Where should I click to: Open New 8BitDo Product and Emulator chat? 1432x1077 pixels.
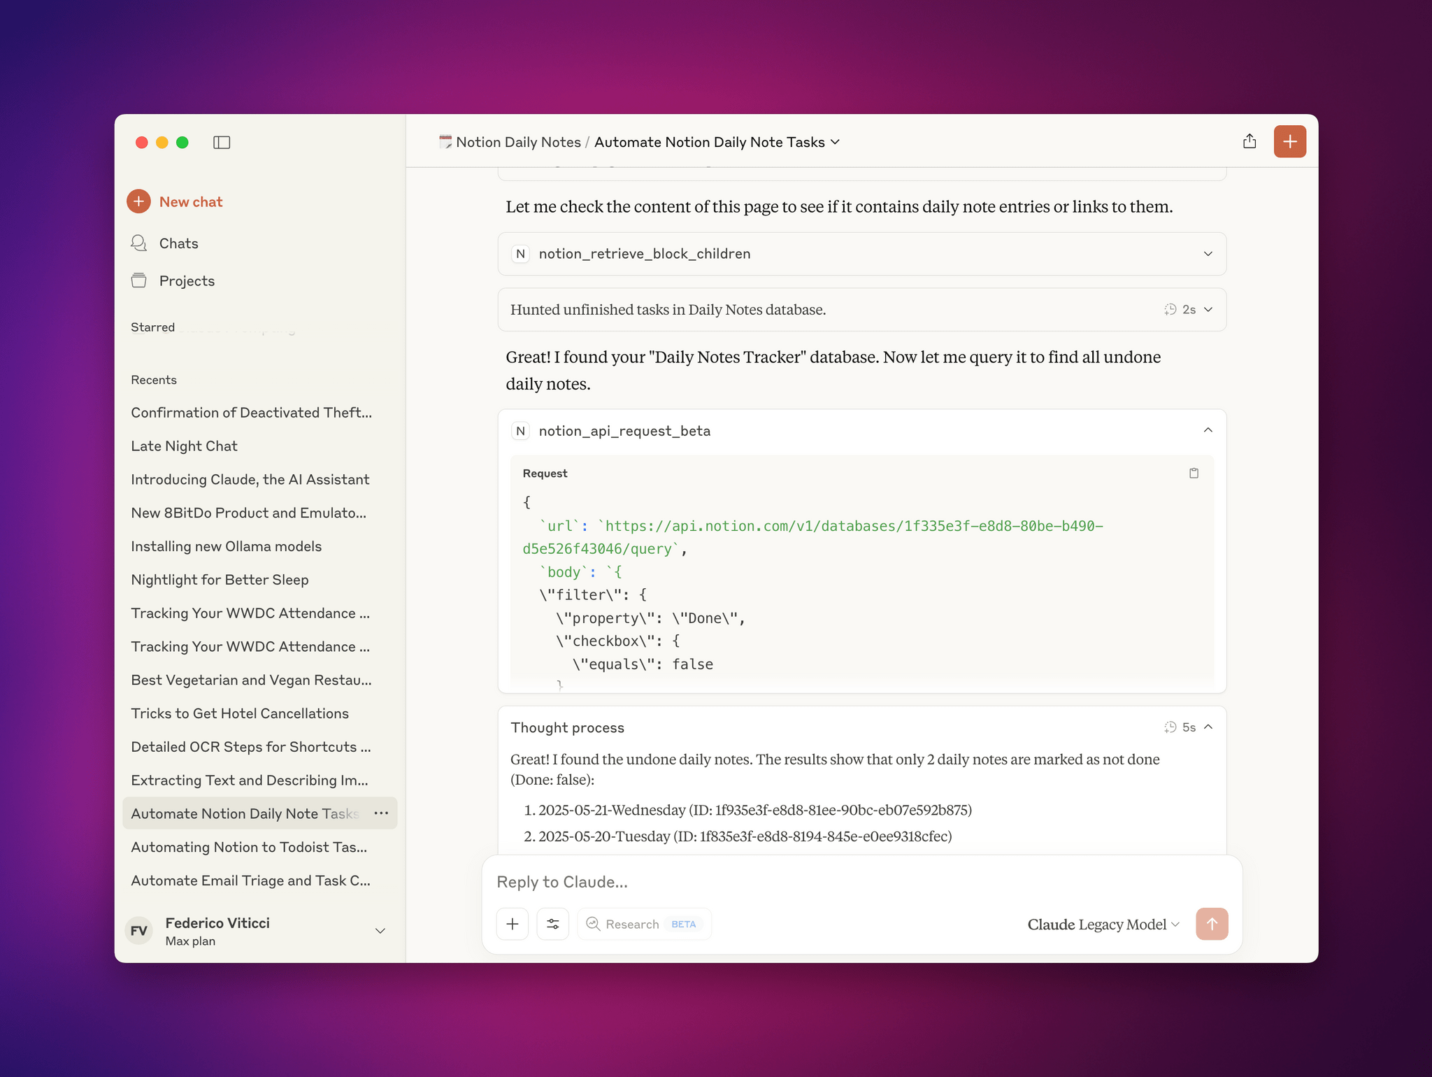tap(249, 513)
